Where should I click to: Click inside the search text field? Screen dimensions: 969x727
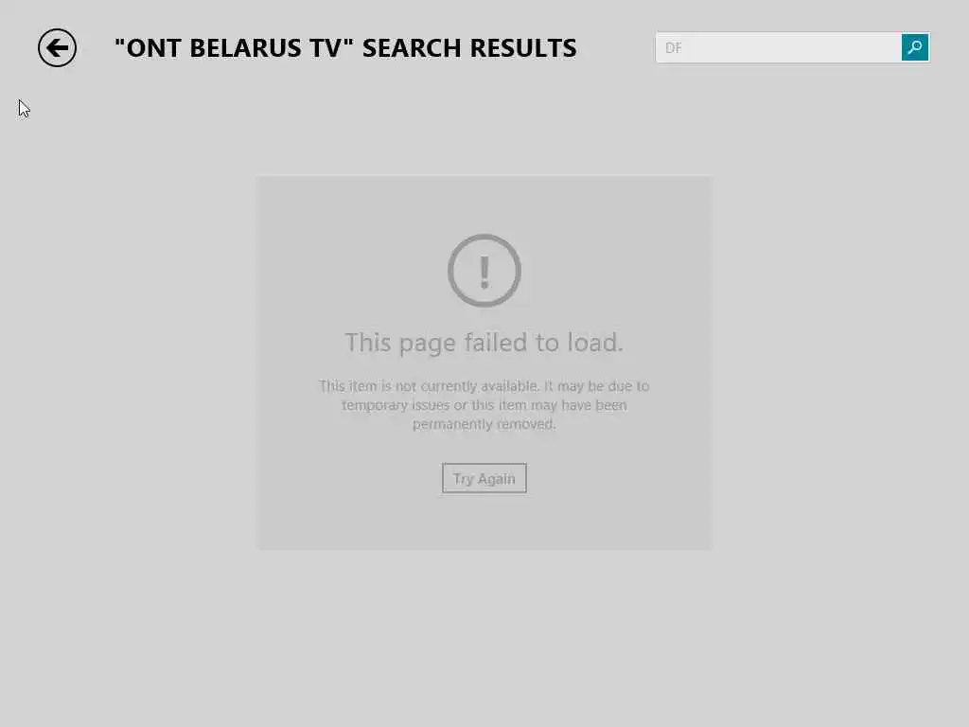(x=778, y=47)
